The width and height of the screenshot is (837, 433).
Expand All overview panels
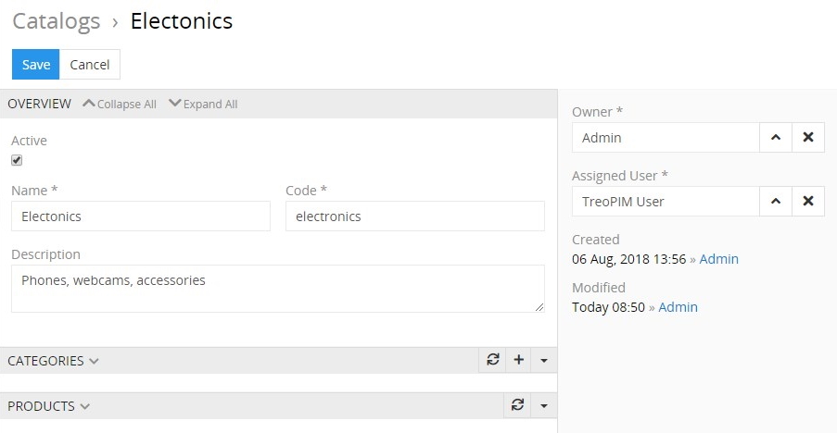(203, 104)
